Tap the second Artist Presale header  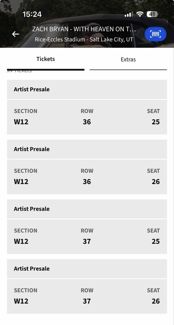click(x=87, y=149)
